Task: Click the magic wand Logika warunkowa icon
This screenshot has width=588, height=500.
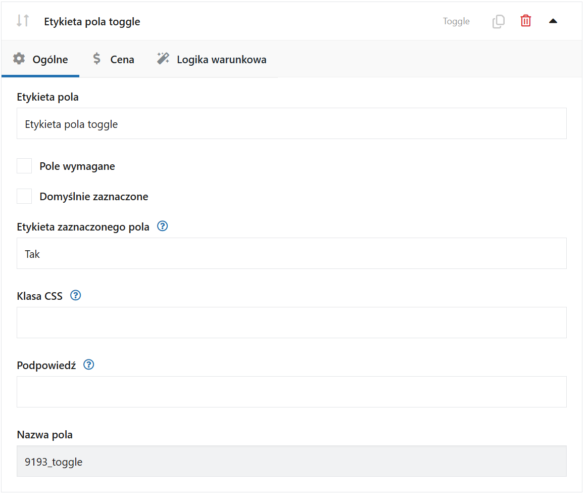Action: (x=163, y=59)
